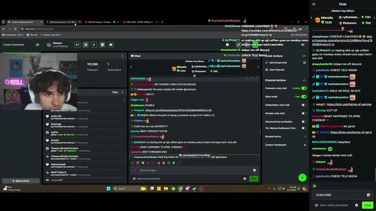Click the Chat send button in right panel
This screenshot has height=211, width=376.
click(x=367, y=205)
